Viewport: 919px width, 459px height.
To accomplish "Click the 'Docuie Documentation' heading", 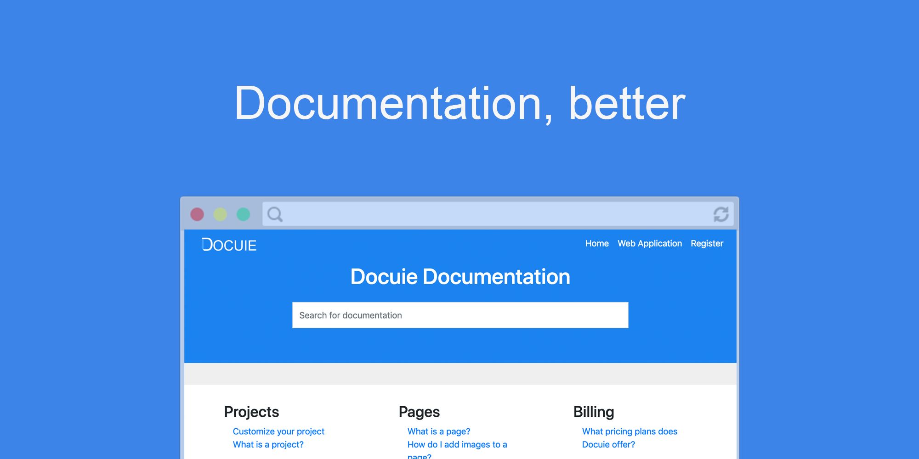I will [459, 277].
